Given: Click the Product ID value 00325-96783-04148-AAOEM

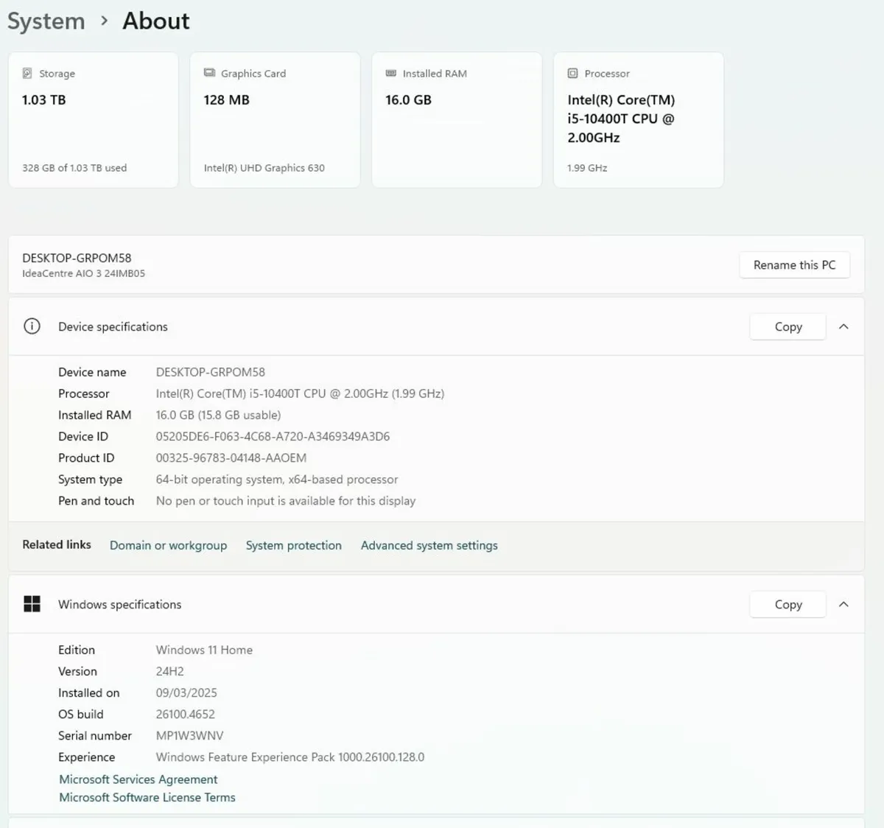Looking at the screenshot, I should 231,457.
